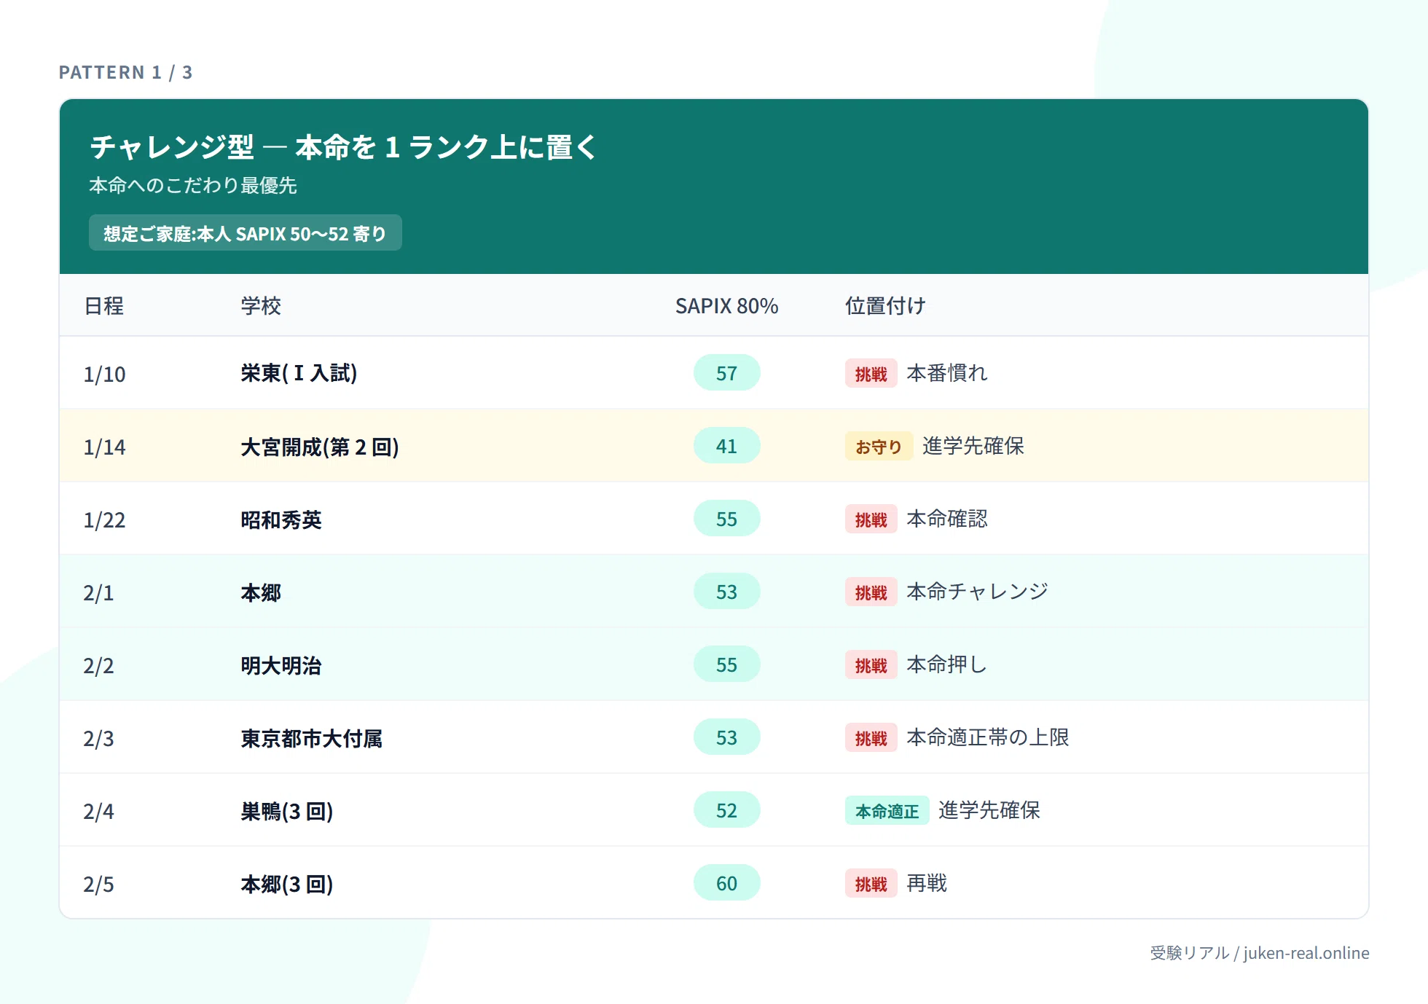Select the date 1/14 cell
This screenshot has height=1004, width=1428.
tap(104, 447)
